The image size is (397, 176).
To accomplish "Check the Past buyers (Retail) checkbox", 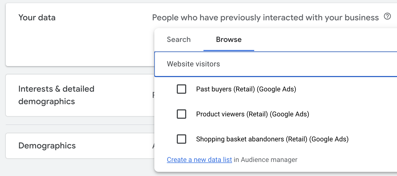I will [182, 89].
